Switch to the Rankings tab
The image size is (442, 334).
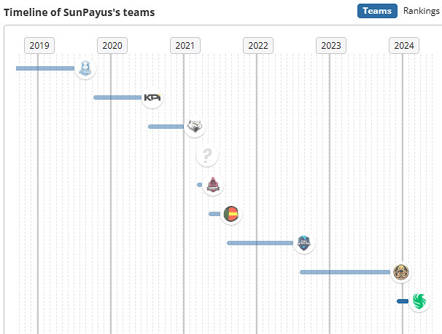[422, 11]
